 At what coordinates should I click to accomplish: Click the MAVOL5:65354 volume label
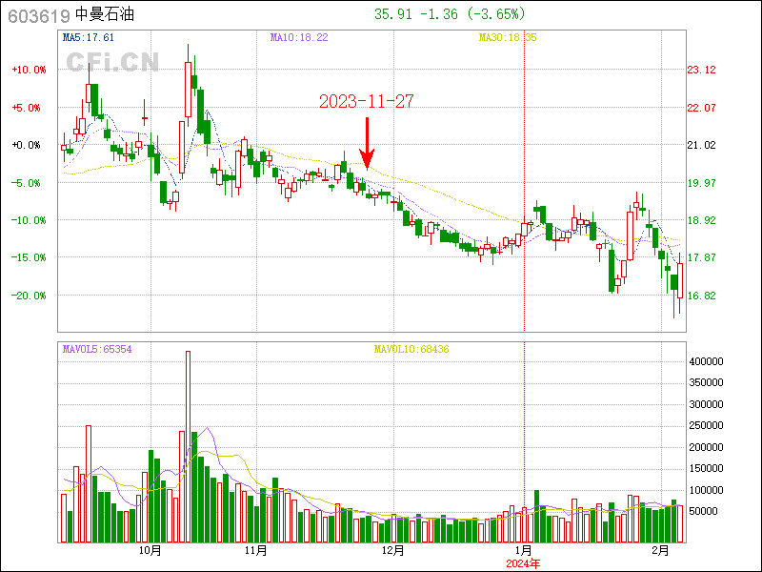point(96,350)
